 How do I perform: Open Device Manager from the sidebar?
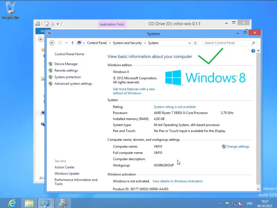click(66, 64)
